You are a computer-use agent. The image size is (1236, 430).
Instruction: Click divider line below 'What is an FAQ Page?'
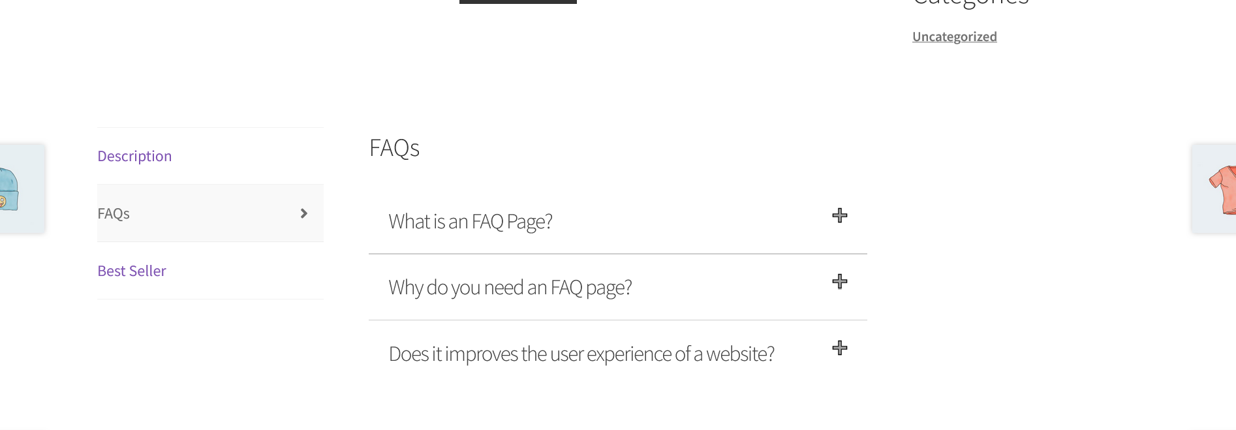click(617, 254)
